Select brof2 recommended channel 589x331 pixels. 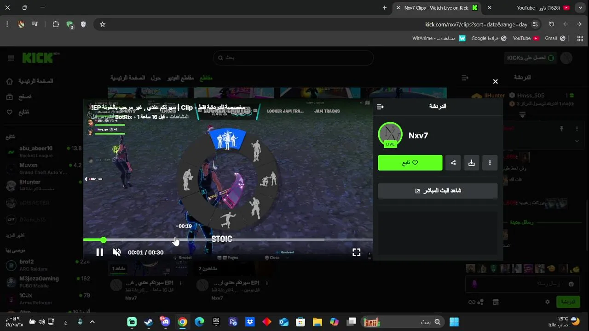[x=48, y=265]
